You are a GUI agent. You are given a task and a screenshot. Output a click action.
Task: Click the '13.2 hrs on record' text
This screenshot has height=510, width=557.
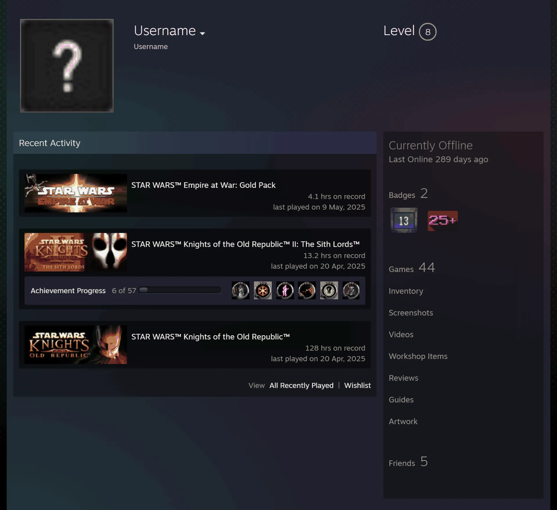(x=334, y=256)
